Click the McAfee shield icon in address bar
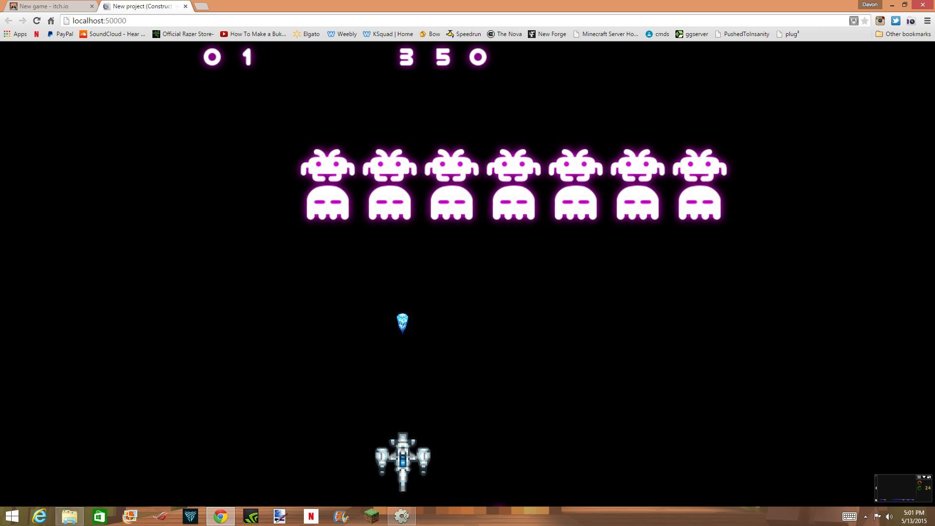 [x=853, y=20]
